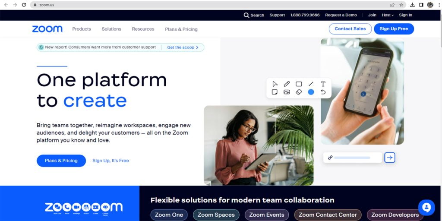442x221 pixels.
Task: Click the link chain icon
Action: pyautogui.click(x=330, y=158)
